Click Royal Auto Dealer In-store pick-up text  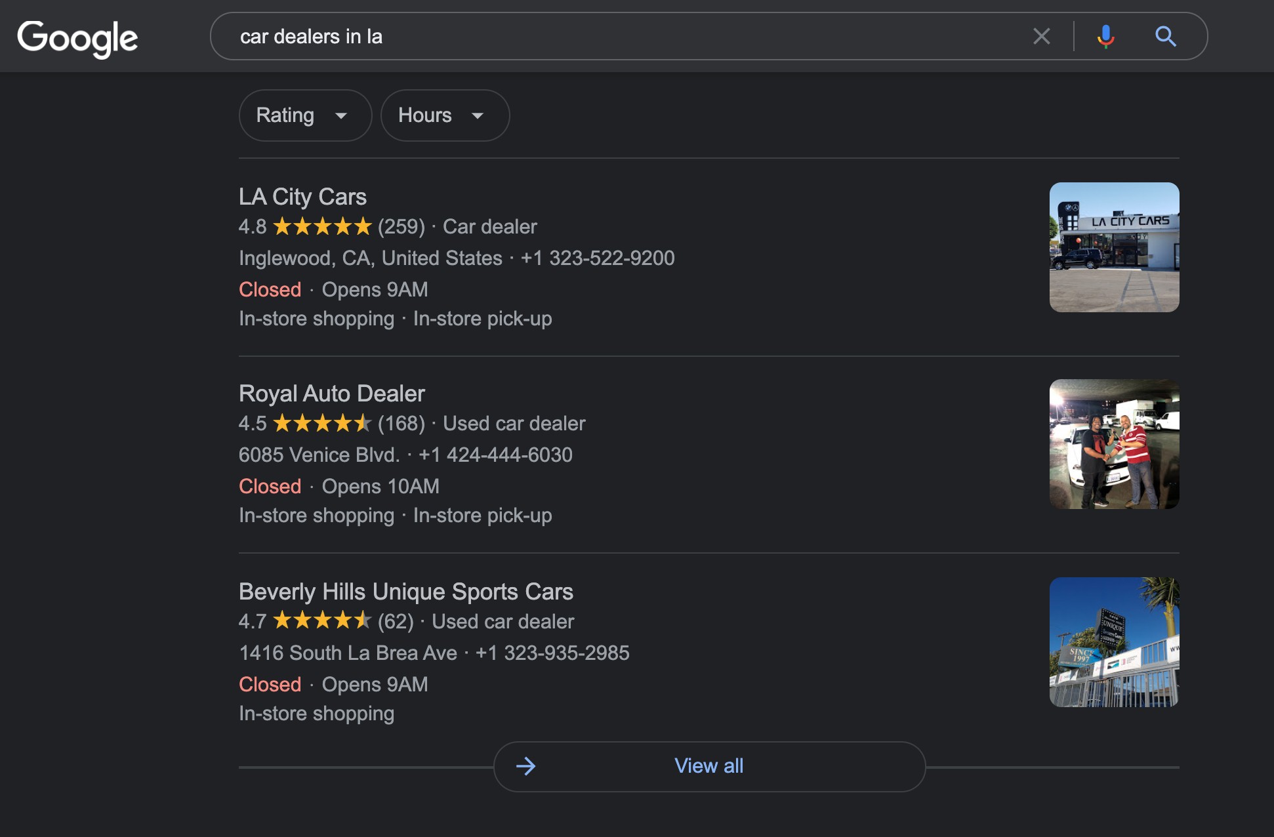click(x=483, y=516)
